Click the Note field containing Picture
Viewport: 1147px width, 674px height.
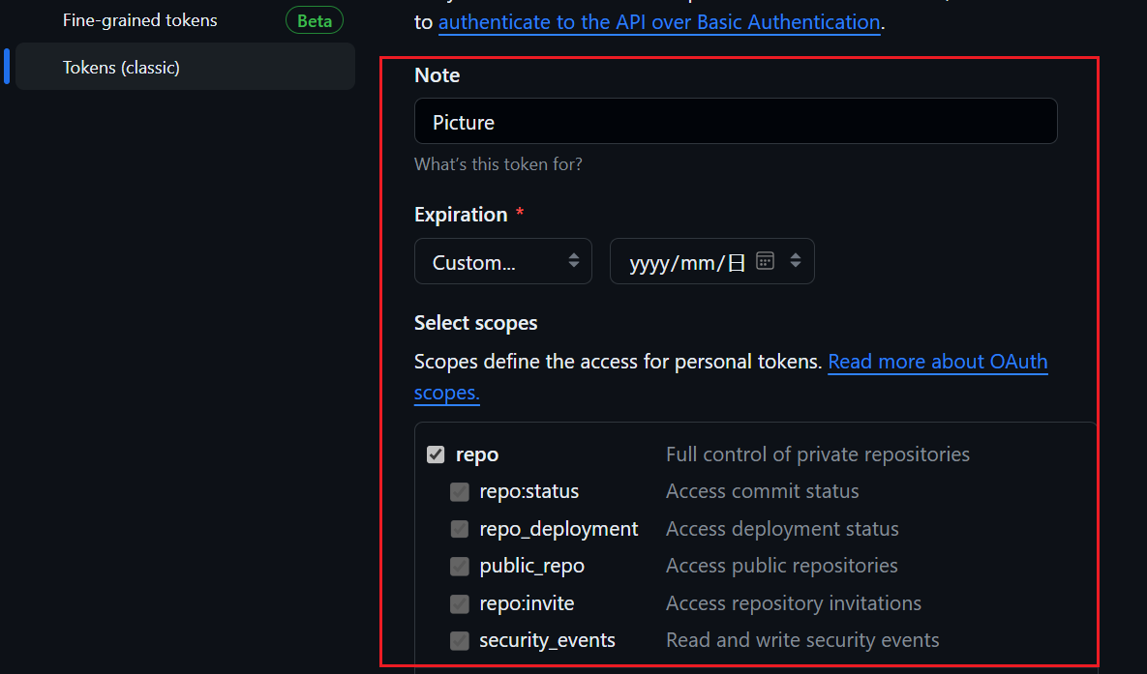coord(736,121)
